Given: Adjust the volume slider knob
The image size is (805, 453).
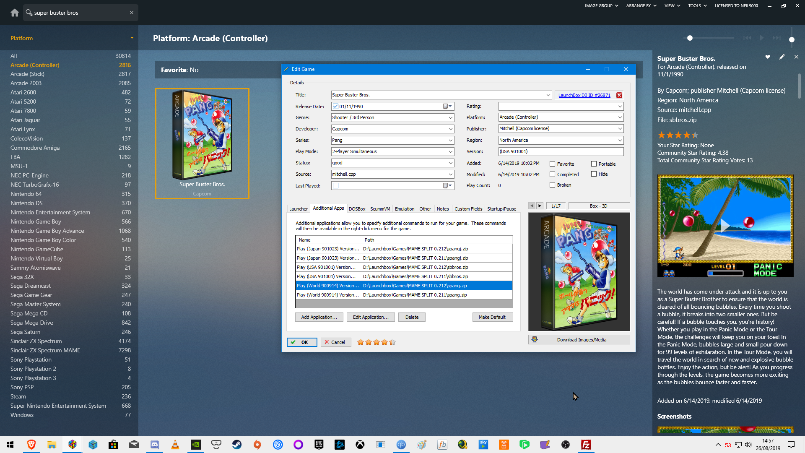Looking at the screenshot, I should click(792, 40).
